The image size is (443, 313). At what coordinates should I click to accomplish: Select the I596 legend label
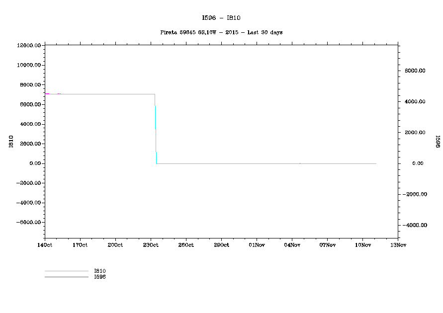[99, 277]
